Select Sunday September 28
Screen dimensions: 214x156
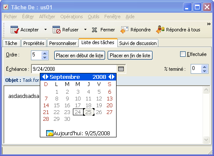pos(46,119)
